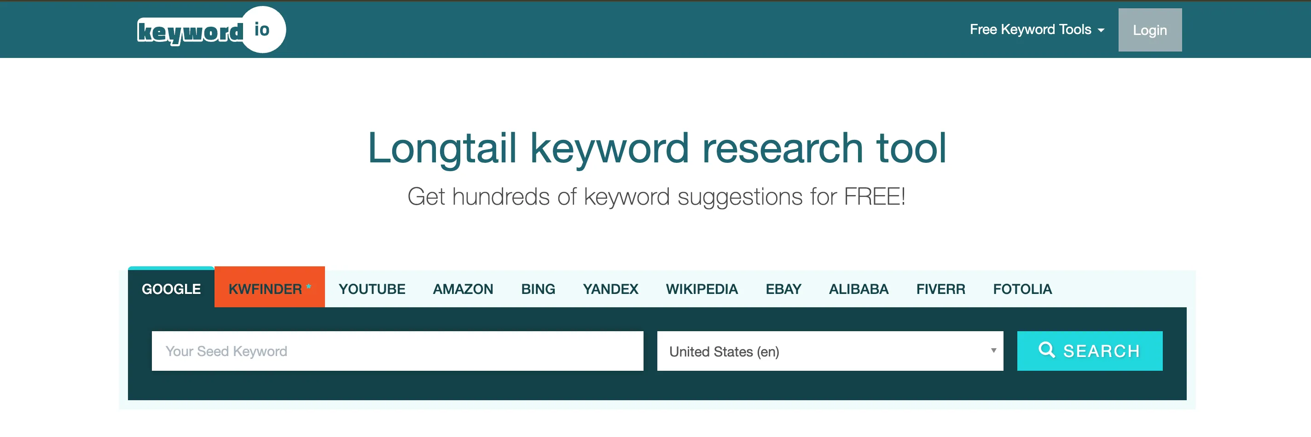This screenshot has height=437, width=1311.
Task: Select the ALIBABA tab
Action: pos(859,288)
